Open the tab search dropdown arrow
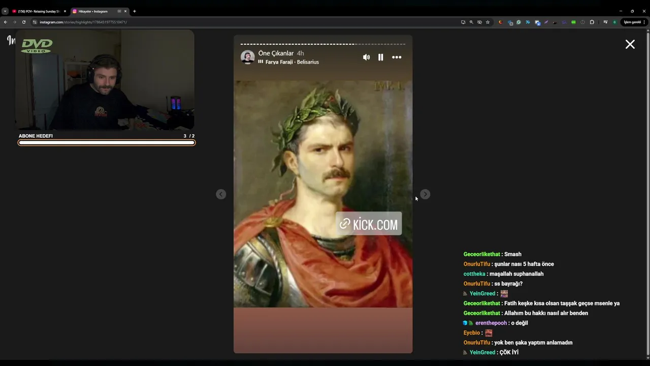 point(5,11)
